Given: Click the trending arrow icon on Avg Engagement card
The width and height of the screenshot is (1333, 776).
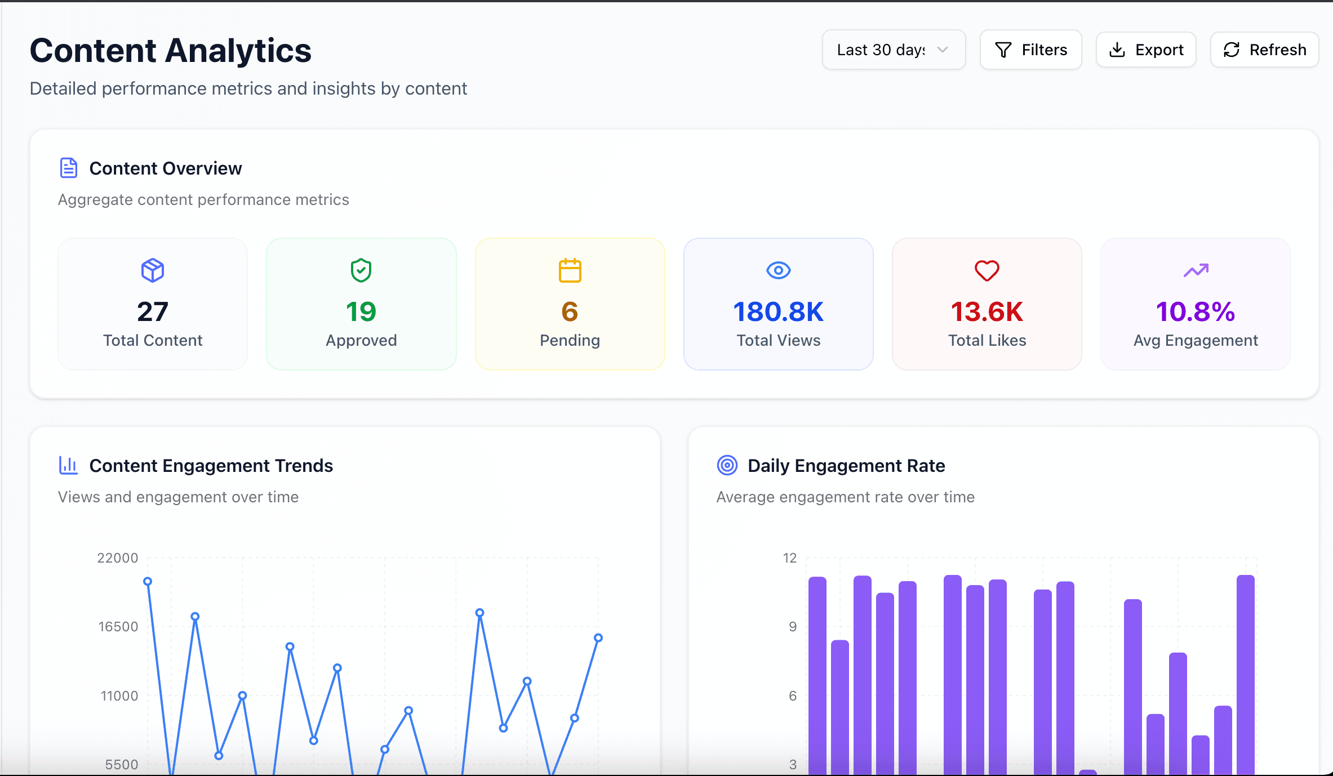Looking at the screenshot, I should 1195,270.
